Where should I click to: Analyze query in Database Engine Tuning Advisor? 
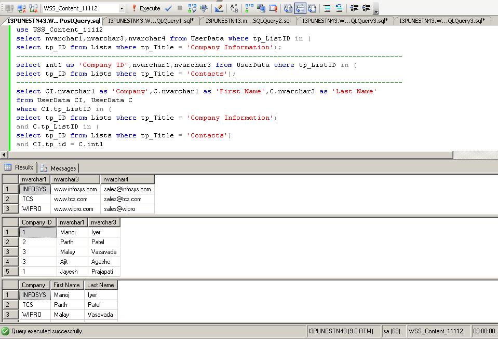point(204,8)
